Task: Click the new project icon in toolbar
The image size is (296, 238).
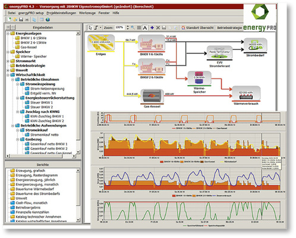Action: 9,20
